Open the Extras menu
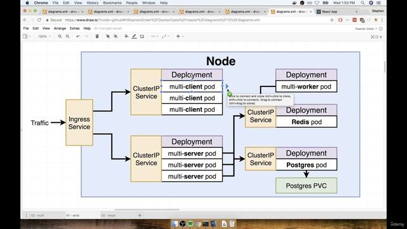The height and width of the screenshot is (229, 407). coord(74,28)
